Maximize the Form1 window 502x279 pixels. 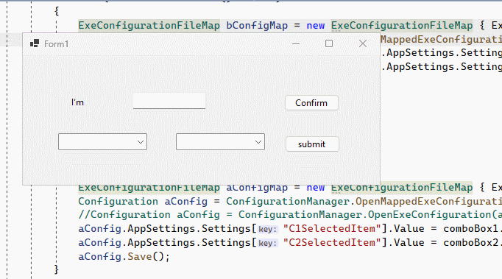coord(329,43)
